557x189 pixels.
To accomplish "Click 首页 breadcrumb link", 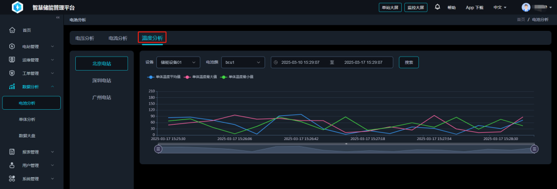I will pyautogui.click(x=521, y=20).
